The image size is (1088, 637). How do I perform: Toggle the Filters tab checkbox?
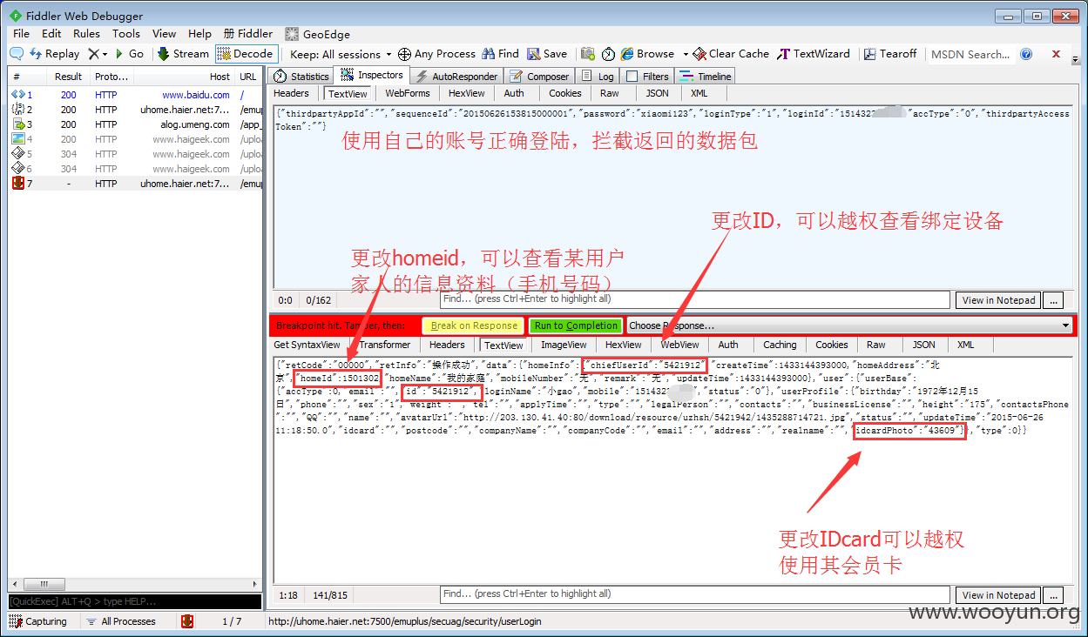[632, 77]
